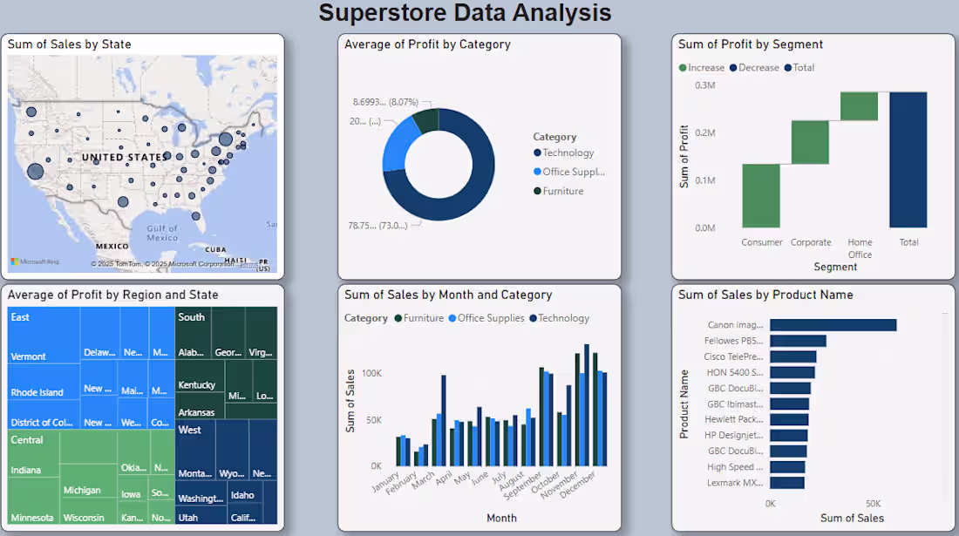Click the Consumer bar in the waterfall chart
This screenshot has width=959, height=536.
point(761,195)
